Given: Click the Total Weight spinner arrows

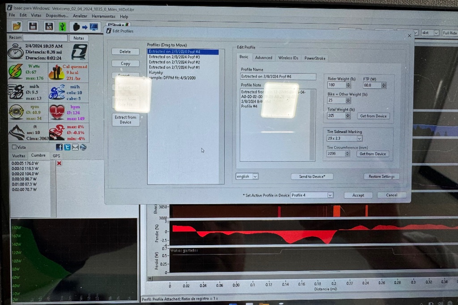Looking at the screenshot, I should 348,116.
